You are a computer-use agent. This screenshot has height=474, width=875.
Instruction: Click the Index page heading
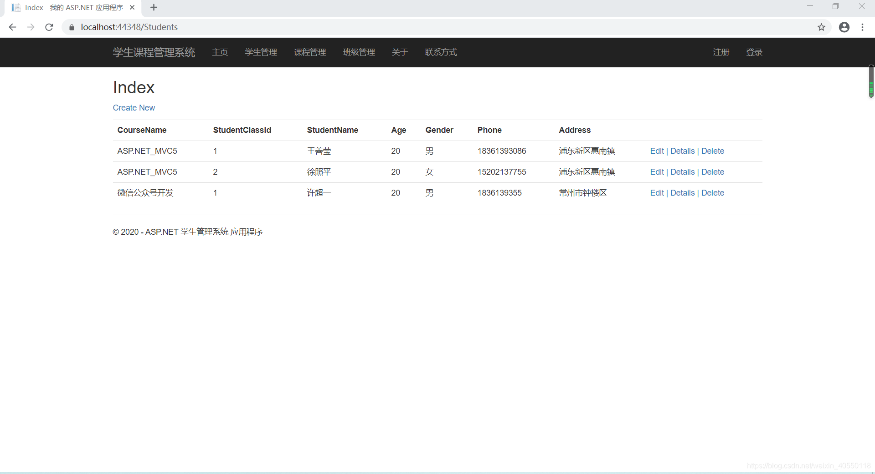(x=134, y=87)
